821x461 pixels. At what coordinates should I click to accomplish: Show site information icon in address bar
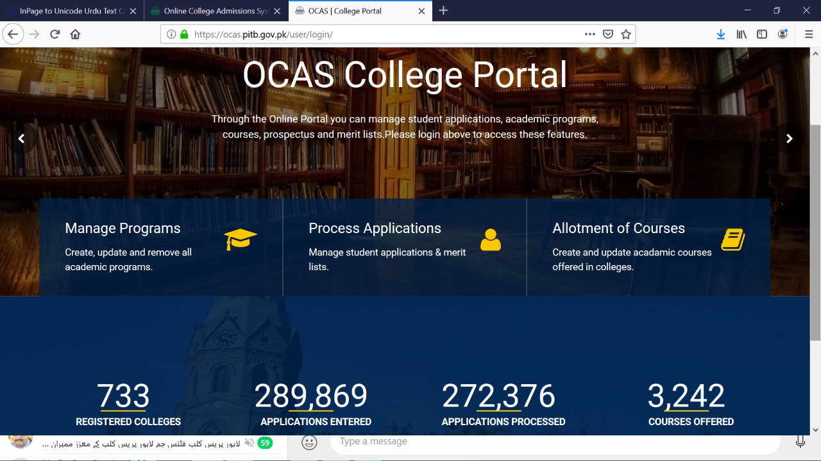(171, 35)
